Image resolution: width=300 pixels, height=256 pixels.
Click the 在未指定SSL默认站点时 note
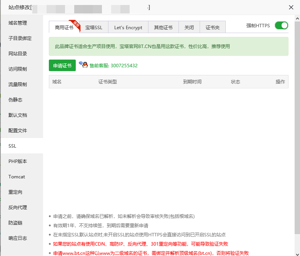coord(139,235)
